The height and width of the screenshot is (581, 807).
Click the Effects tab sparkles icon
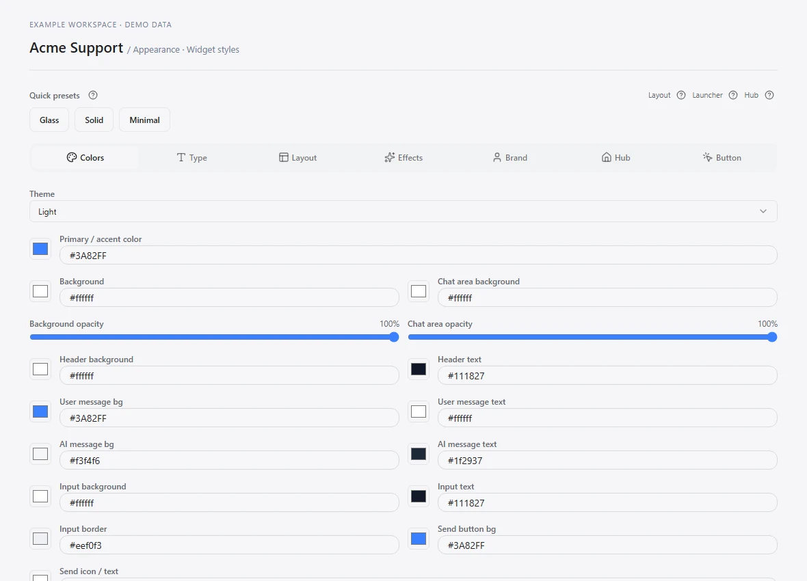pyautogui.click(x=390, y=157)
